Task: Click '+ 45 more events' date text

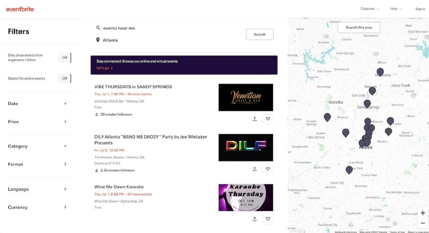Action: [138, 94]
